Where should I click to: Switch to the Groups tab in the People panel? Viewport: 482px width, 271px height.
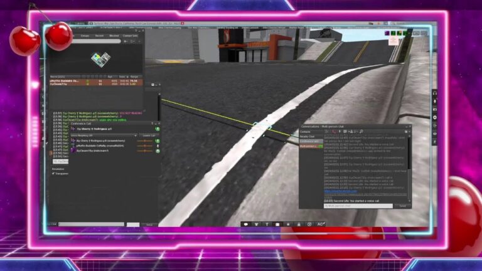tap(85, 36)
